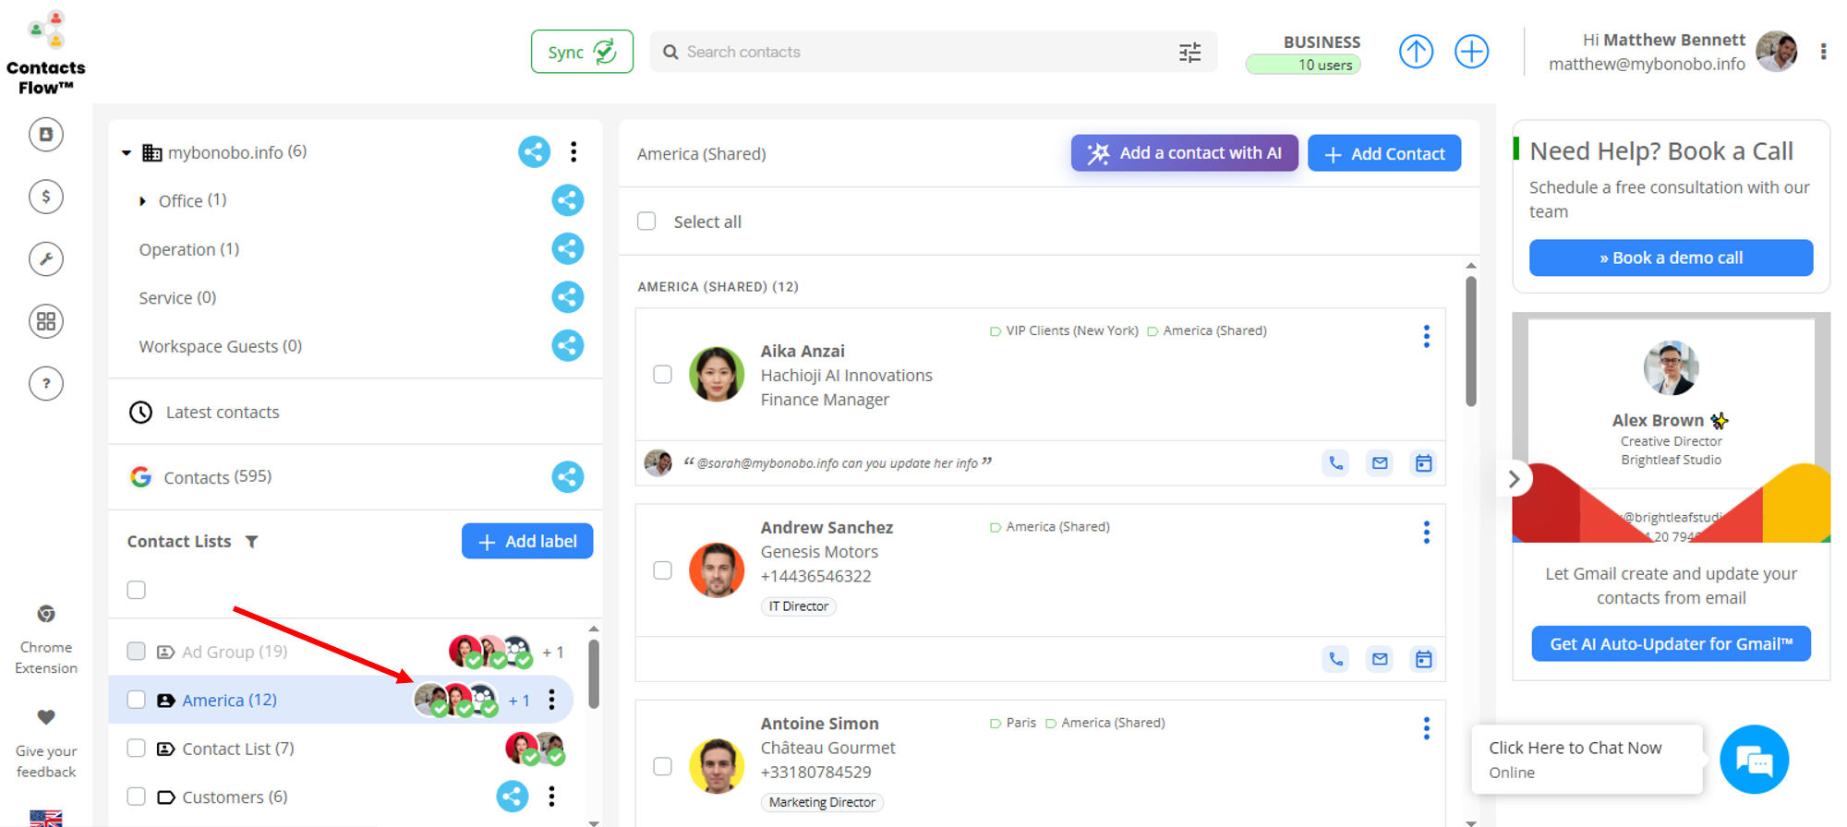Open calendar icon under Aika Anzai
The height and width of the screenshot is (827, 1847).
point(1423,463)
